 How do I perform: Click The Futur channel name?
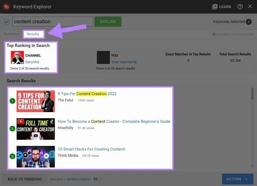[66, 100]
